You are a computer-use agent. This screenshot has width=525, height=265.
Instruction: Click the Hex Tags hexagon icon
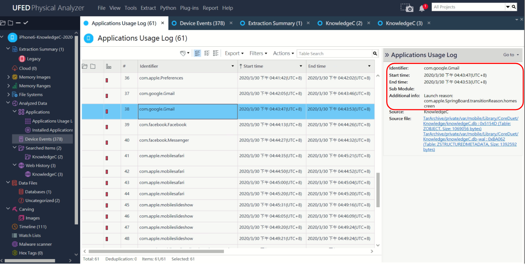point(15,253)
